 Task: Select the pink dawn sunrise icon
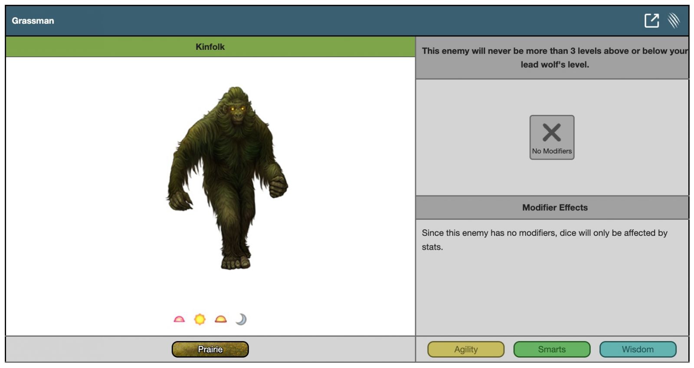[x=179, y=319]
